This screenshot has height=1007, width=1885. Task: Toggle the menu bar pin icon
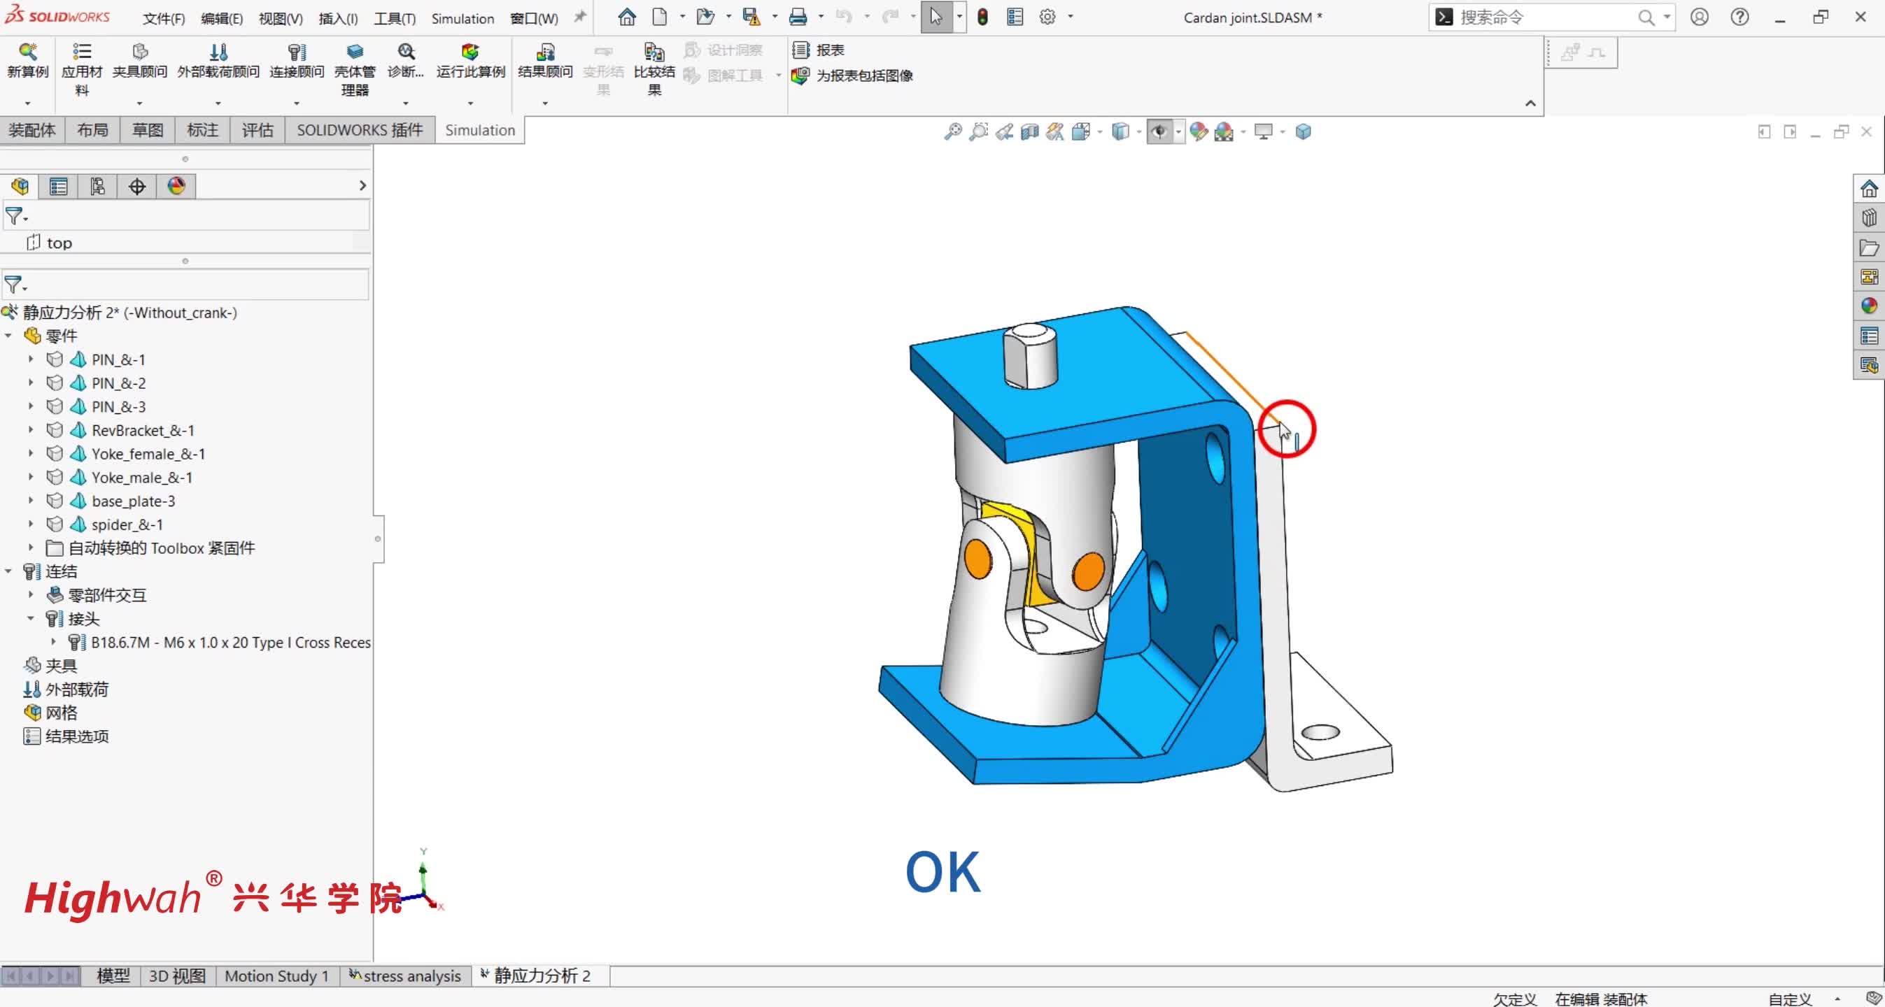(x=579, y=17)
